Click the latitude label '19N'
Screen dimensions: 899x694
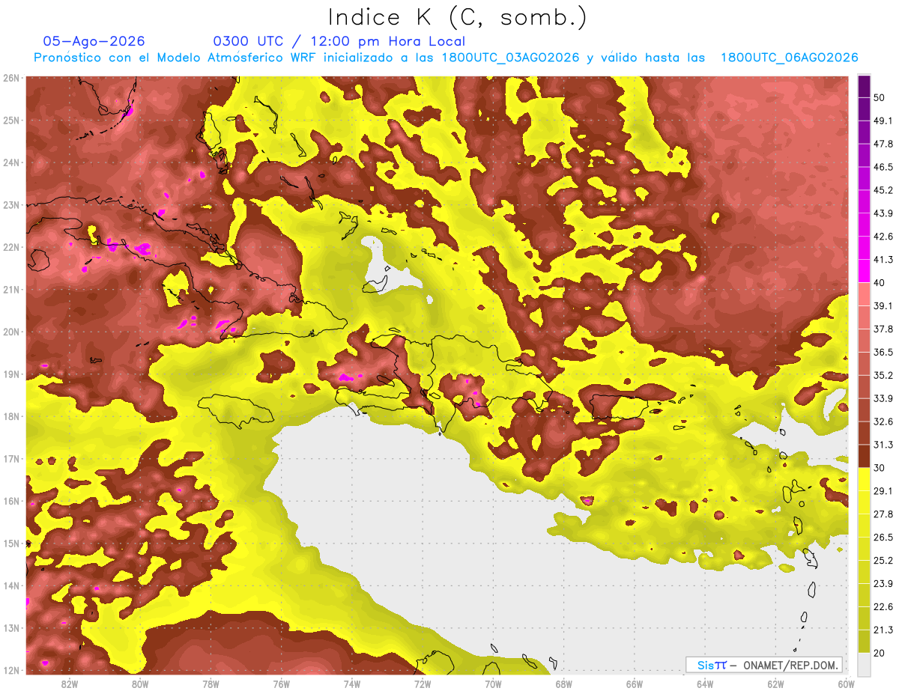[11, 374]
